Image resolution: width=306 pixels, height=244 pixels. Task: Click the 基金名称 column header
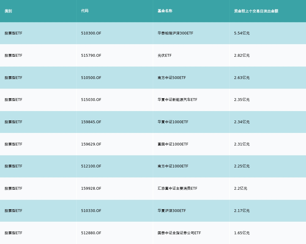(x=165, y=11)
